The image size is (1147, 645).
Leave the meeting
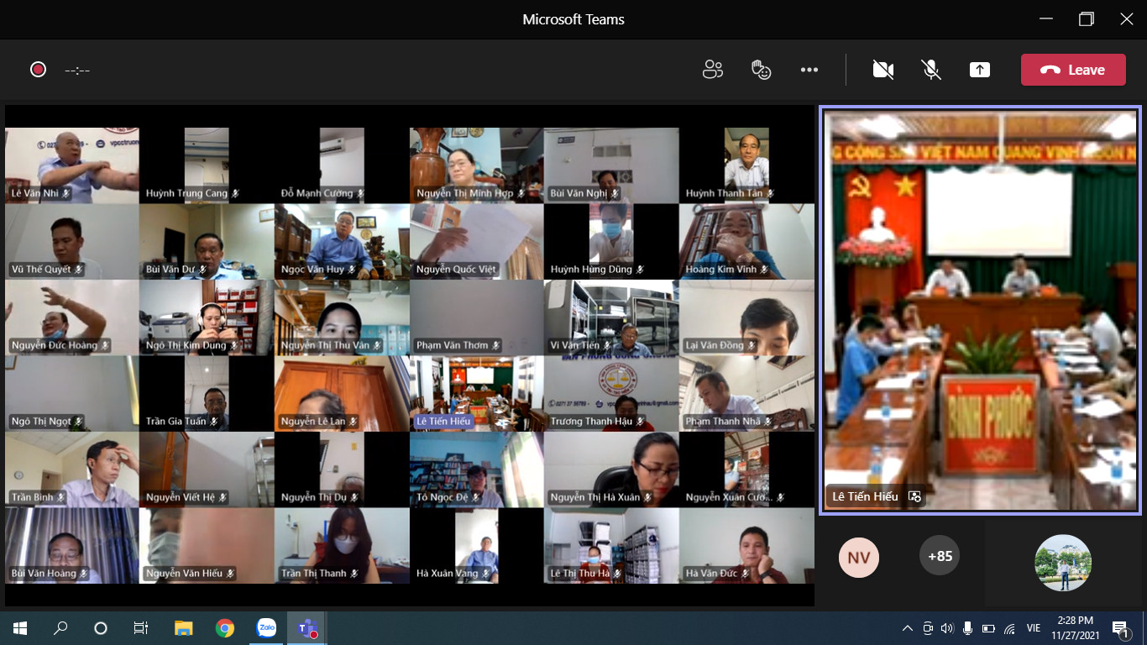coord(1072,70)
